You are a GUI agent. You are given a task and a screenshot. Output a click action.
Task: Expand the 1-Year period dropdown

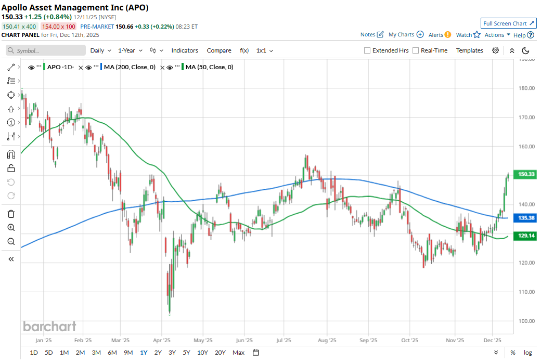(130, 50)
